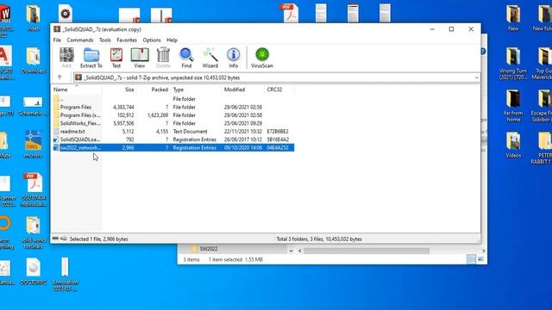Click the drive icon in WinRAR status bar

coord(55,239)
